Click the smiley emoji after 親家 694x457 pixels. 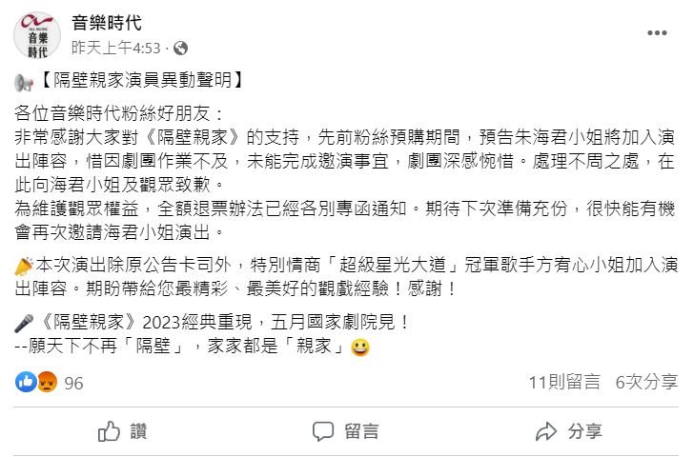coord(360,348)
